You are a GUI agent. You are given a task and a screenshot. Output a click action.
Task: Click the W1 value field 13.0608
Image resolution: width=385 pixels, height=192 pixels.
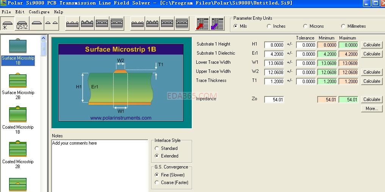pyautogui.click(x=274, y=63)
